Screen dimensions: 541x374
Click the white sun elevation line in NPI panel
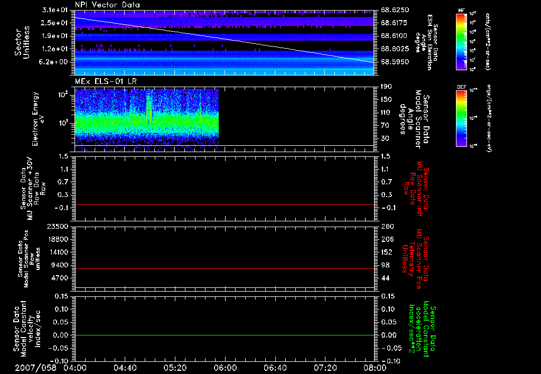[x=224, y=40]
